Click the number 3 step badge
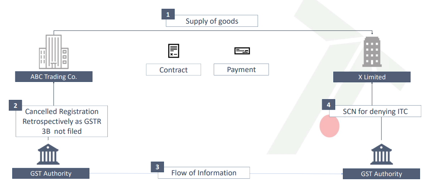The width and height of the screenshot is (430, 186). pyautogui.click(x=157, y=167)
